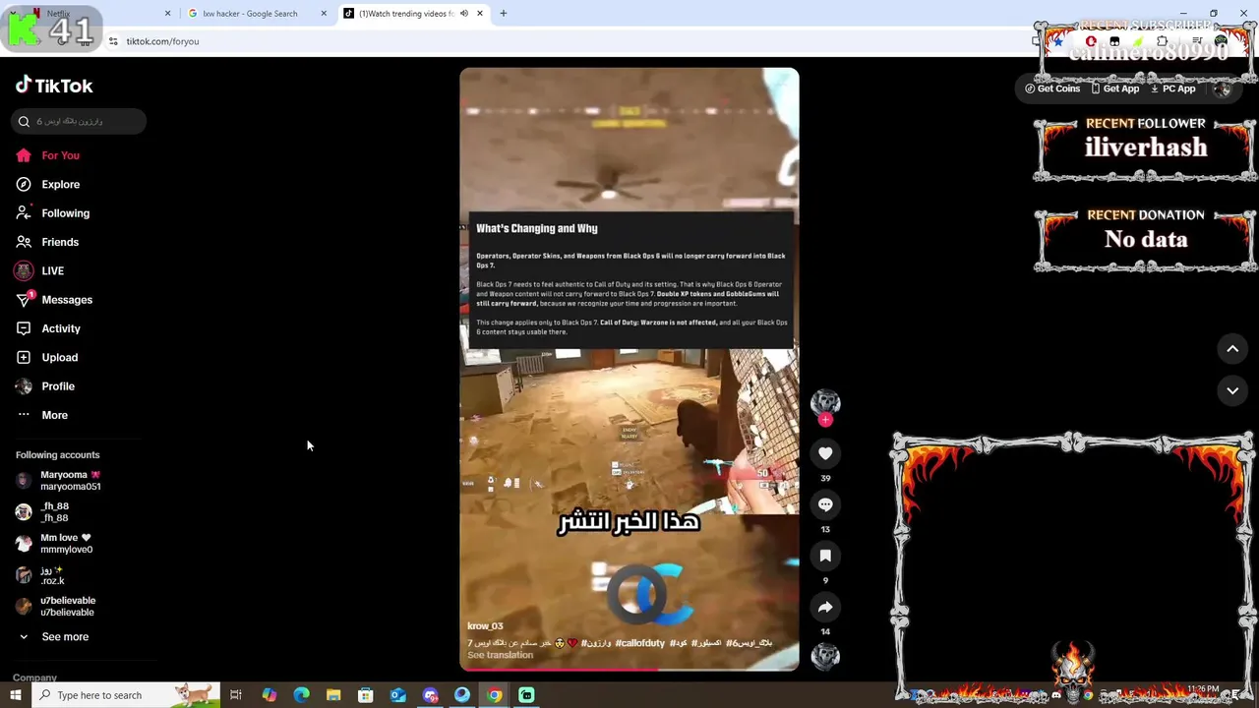Click the TikTok search field

(79, 121)
